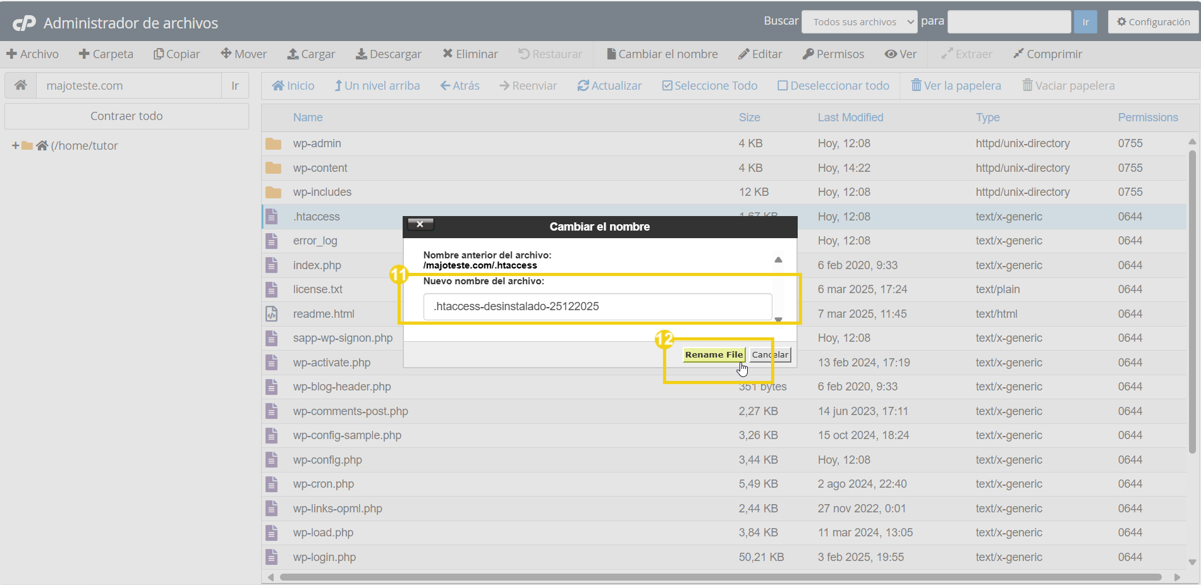The image size is (1201, 585).
Task: Click the wp-admin folder icon
Action: [x=273, y=143]
